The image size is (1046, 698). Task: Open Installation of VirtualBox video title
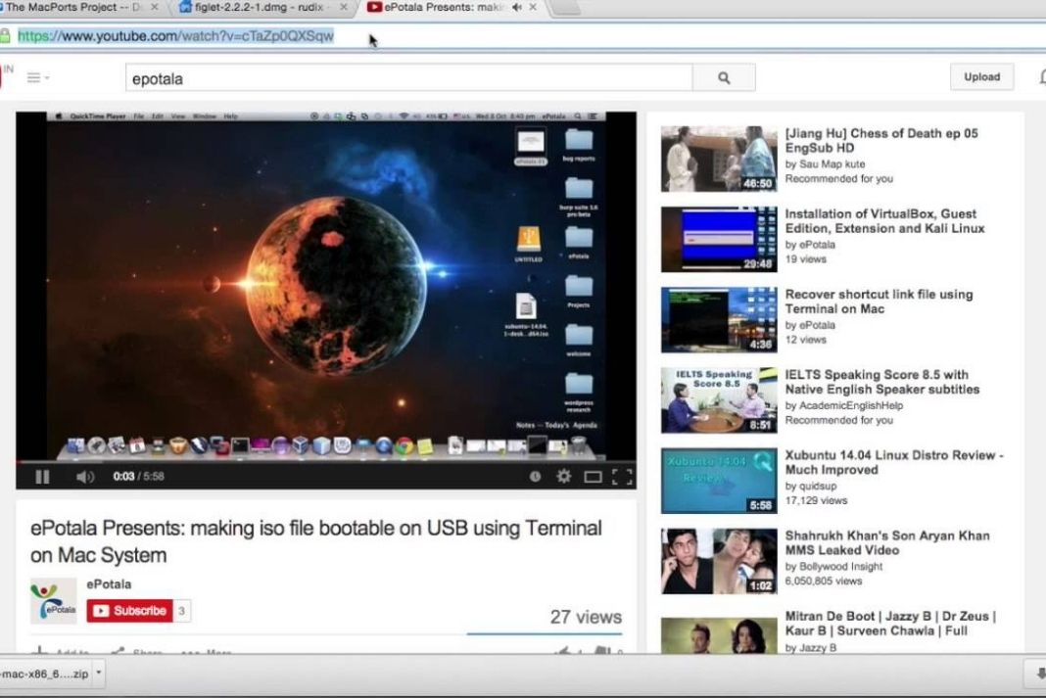click(884, 220)
